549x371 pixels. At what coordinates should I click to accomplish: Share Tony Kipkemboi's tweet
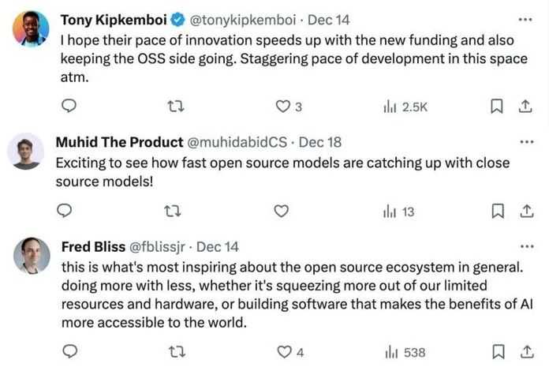(525, 106)
